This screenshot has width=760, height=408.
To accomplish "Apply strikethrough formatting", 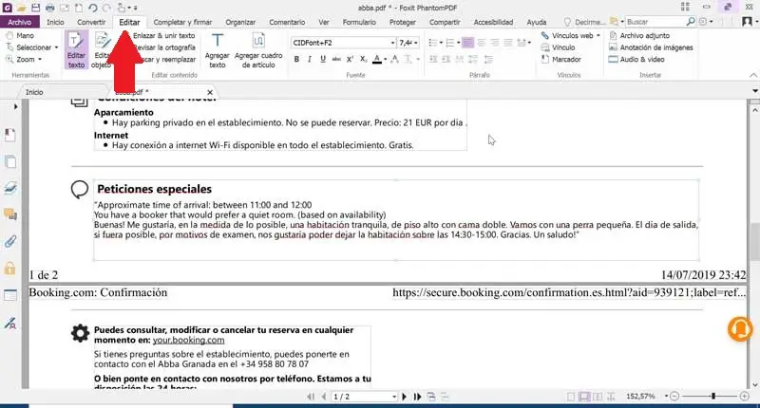I will point(336,59).
